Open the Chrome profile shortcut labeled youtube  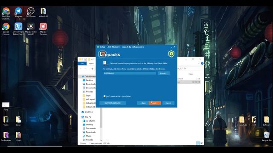pyautogui.click(x=6, y=13)
